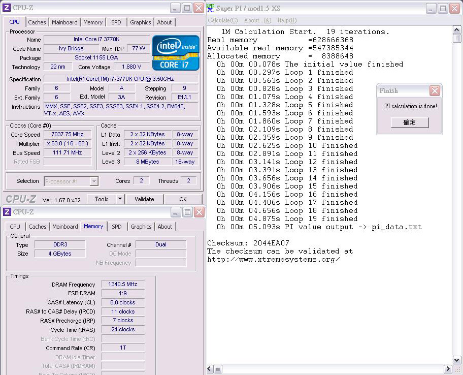Close the bottom CPU-Z Memory window
Image resolution: width=463 pixels, height=375 pixels.
tap(200, 212)
